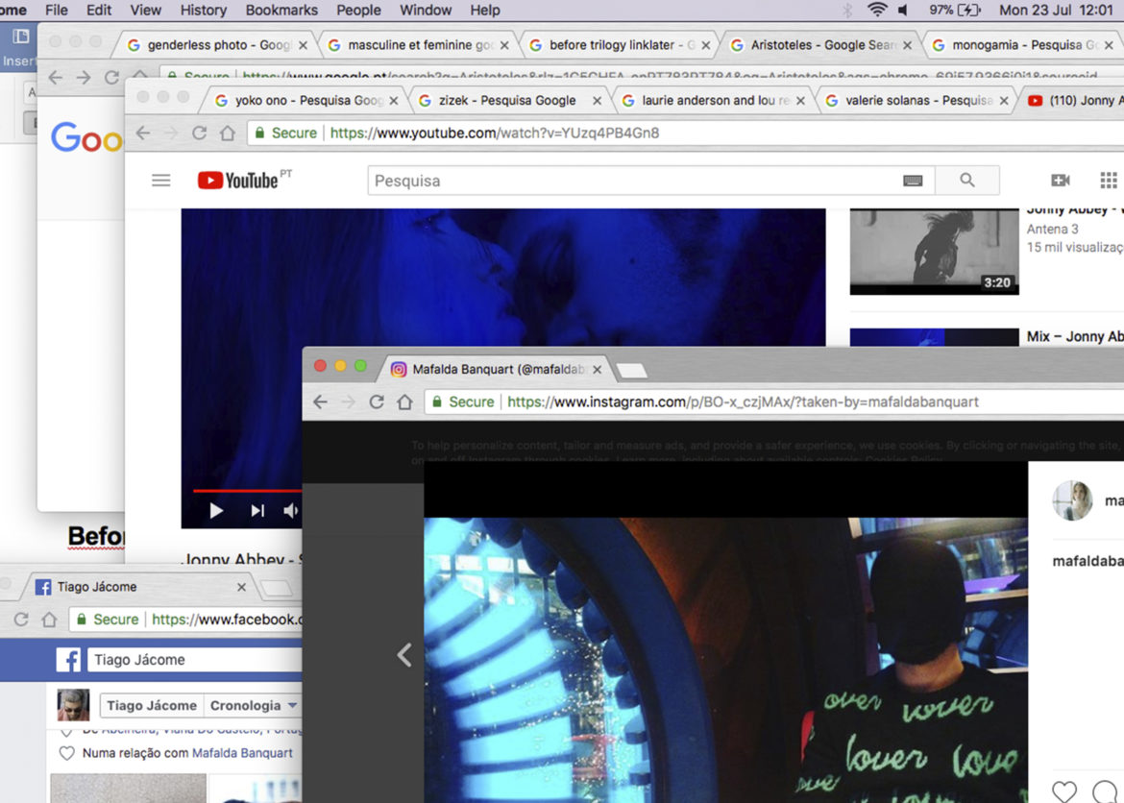Reload the Instagram page
Viewport: 1124px width, 803px height.
377,402
